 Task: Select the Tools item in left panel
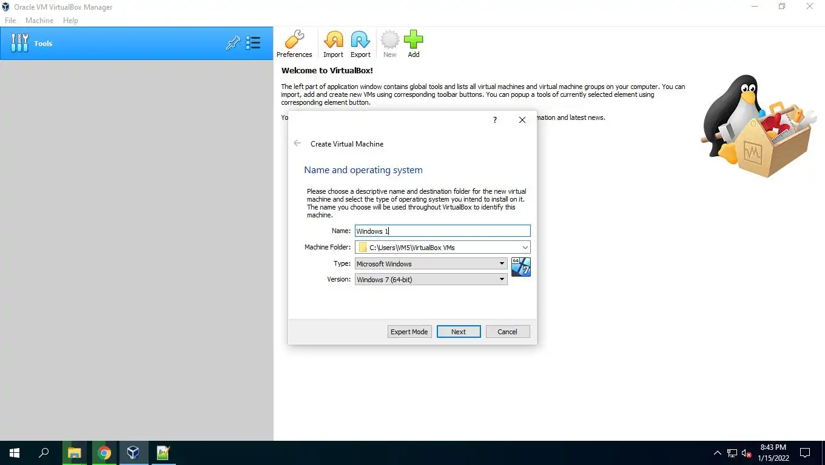(136, 43)
